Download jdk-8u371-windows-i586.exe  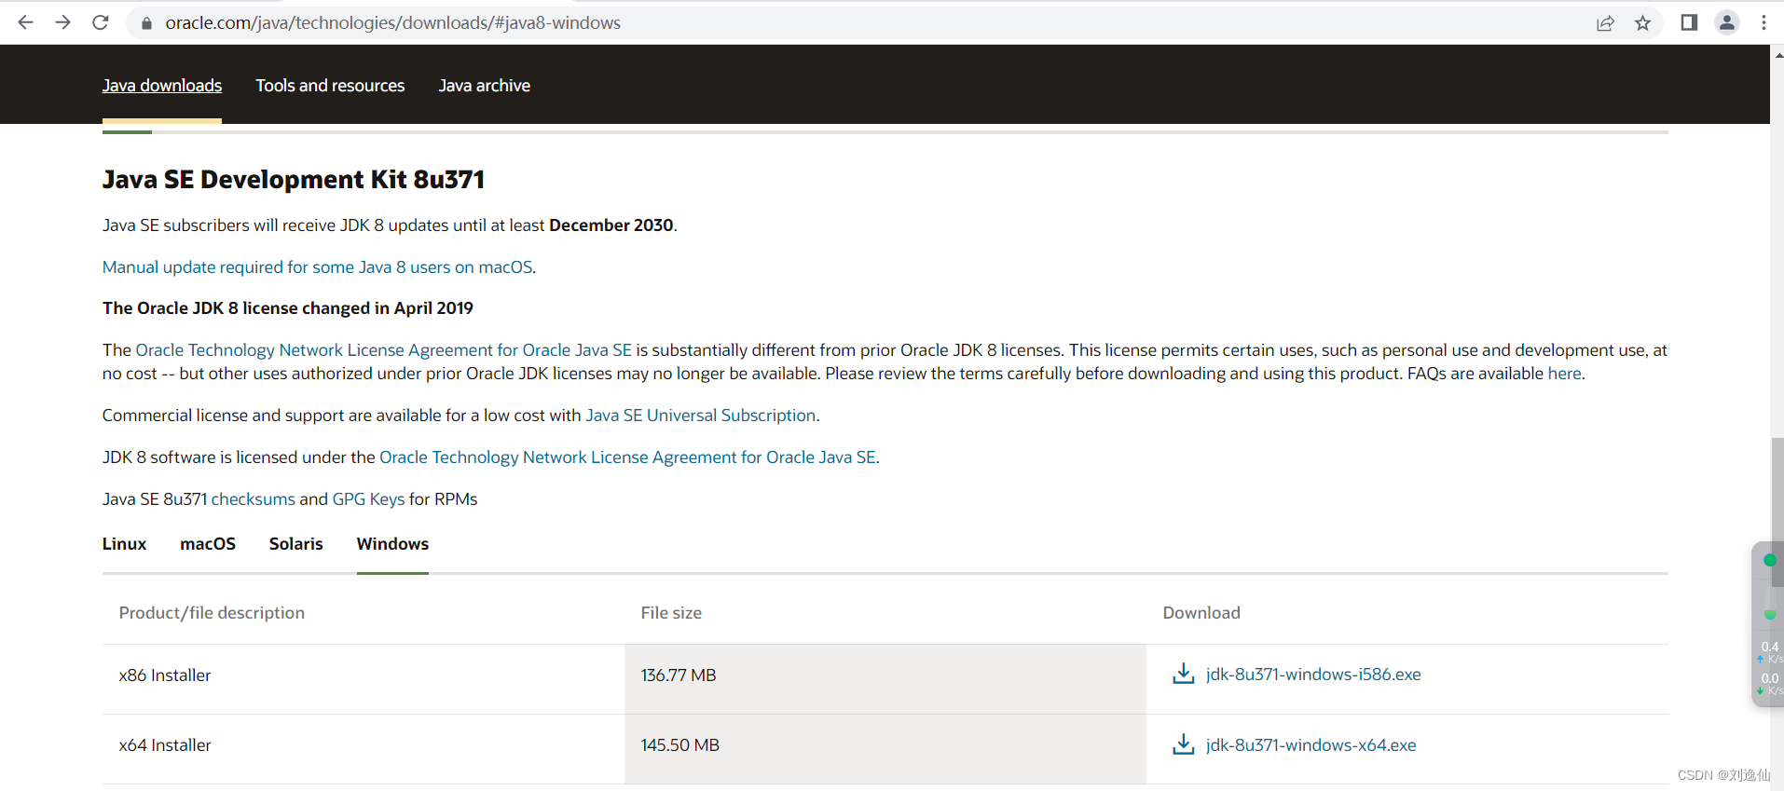[x=1313, y=675]
